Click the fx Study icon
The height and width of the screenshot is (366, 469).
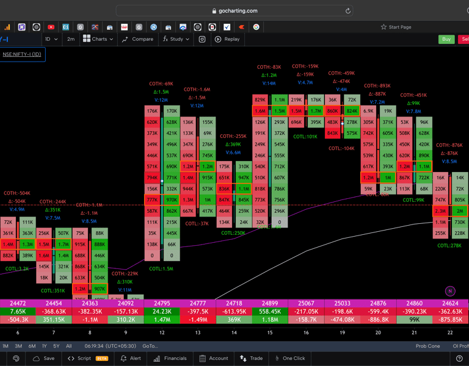coord(165,39)
